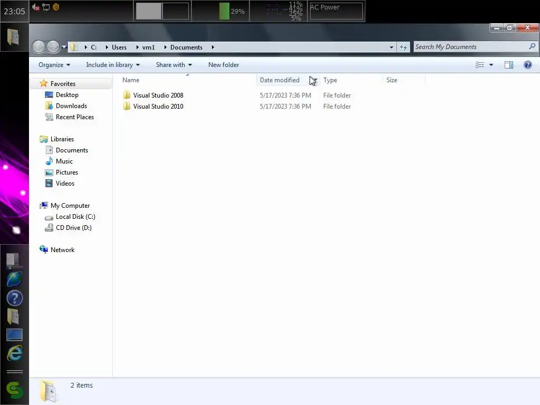Click the folder icon in address bar

pyautogui.click(x=74, y=47)
